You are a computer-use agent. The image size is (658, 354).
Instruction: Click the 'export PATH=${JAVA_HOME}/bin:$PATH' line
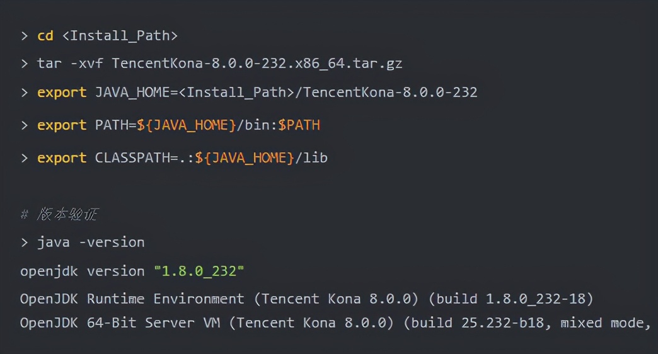pos(170,125)
